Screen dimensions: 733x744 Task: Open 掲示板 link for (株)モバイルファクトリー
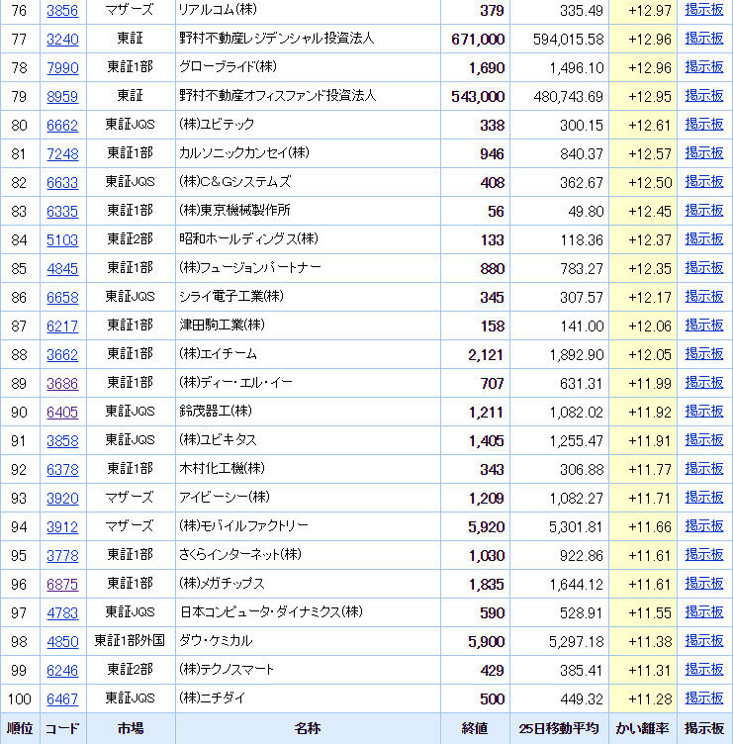coord(704,525)
